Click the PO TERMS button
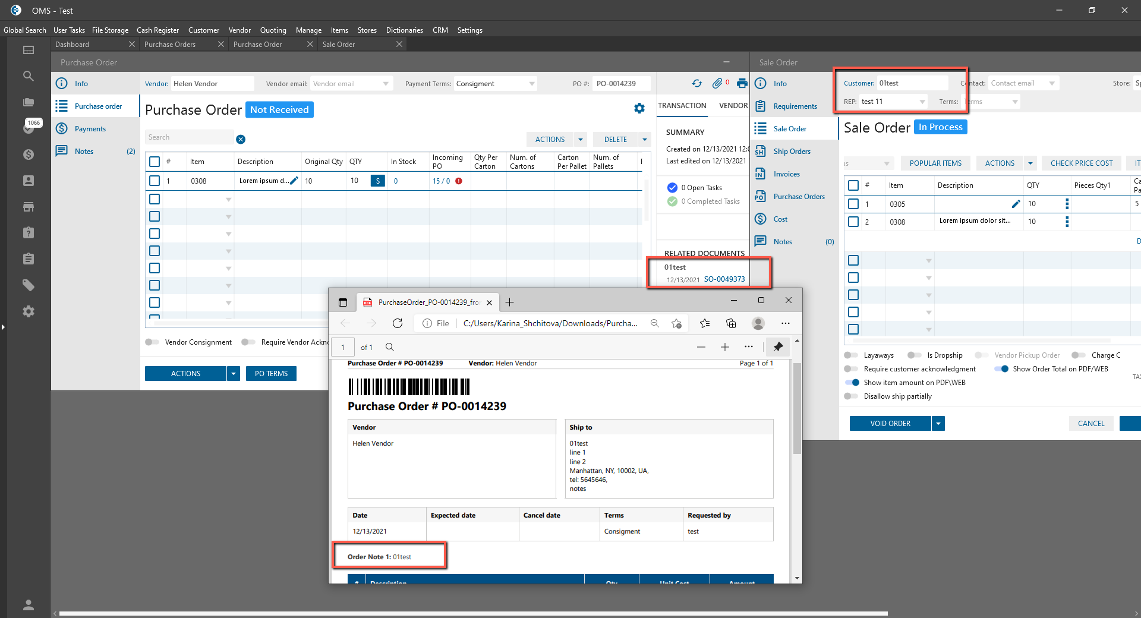This screenshot has width=1141, height=618. [271, 374]
